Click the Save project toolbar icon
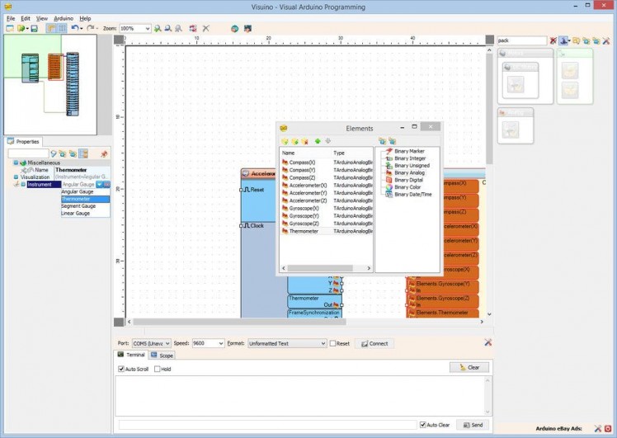 [33, 29]
